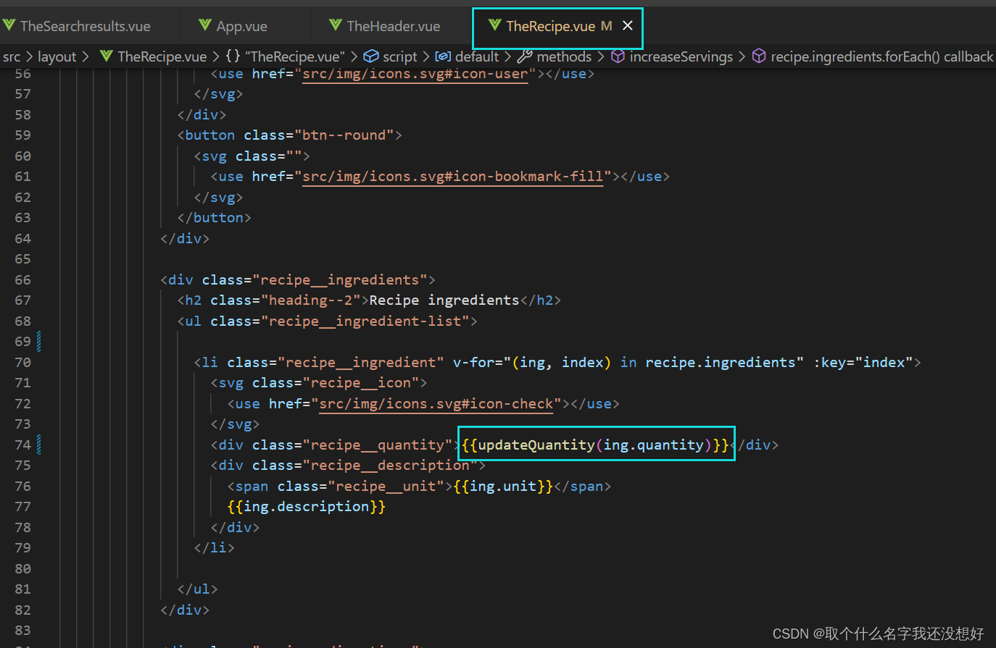Click the "recipe__icon" class value
The height and width of the screenshot is (648, 996).
[x=360, y=382]
